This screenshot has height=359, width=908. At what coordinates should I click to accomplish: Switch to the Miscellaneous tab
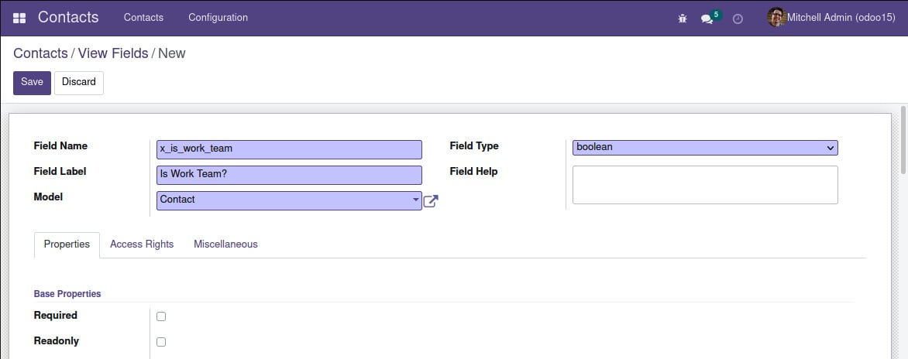coord(226,244)
